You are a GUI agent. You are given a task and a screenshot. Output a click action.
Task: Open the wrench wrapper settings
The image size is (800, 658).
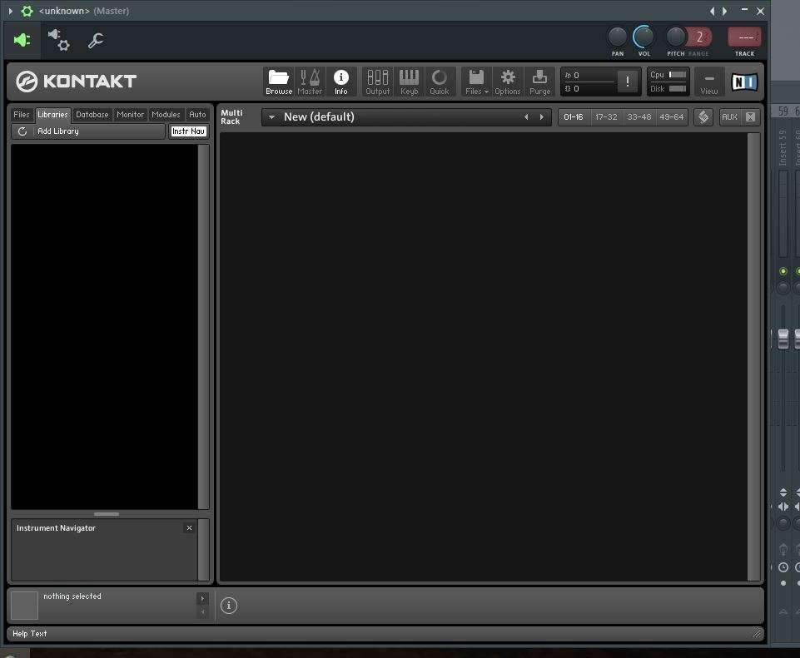coord(96,40)
